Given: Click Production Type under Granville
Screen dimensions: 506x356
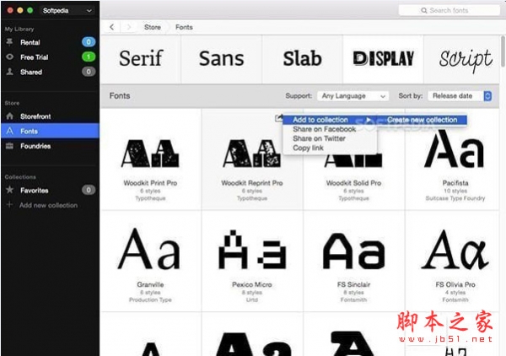Looking at the screenshot, I should [x=150, y=299].
